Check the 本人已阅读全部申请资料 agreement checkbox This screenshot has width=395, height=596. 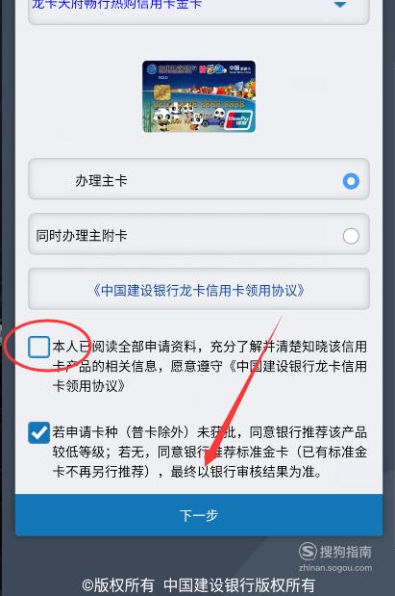[x=38, y=347]
